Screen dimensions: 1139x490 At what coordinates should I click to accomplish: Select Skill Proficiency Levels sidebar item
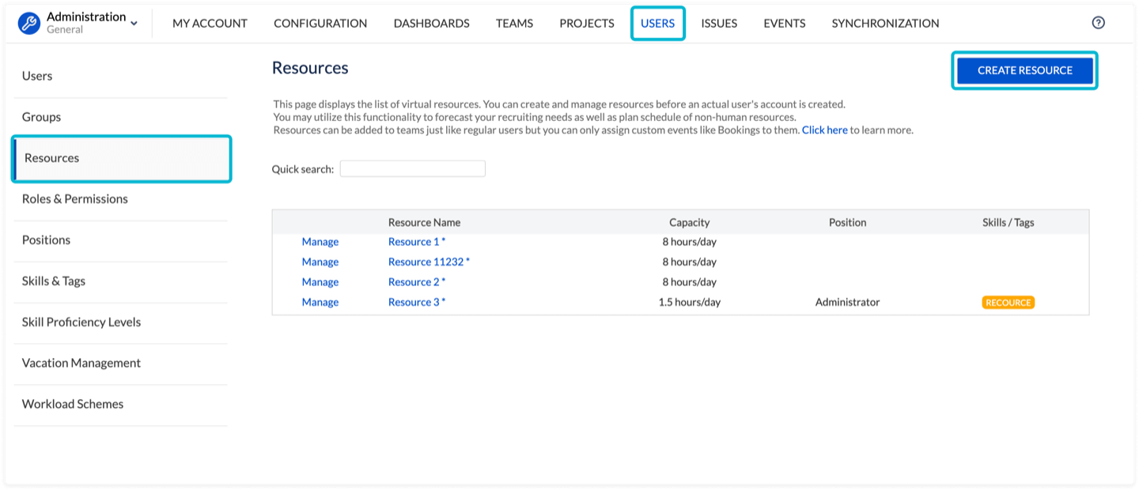coord(81,322)
